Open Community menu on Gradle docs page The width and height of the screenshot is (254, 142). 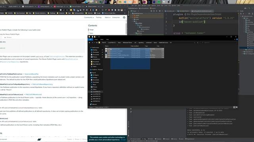[89, 17]
